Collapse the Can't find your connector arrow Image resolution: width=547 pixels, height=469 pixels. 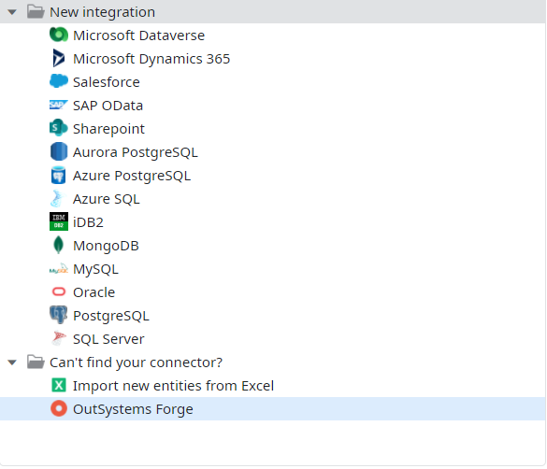(12, 362)
